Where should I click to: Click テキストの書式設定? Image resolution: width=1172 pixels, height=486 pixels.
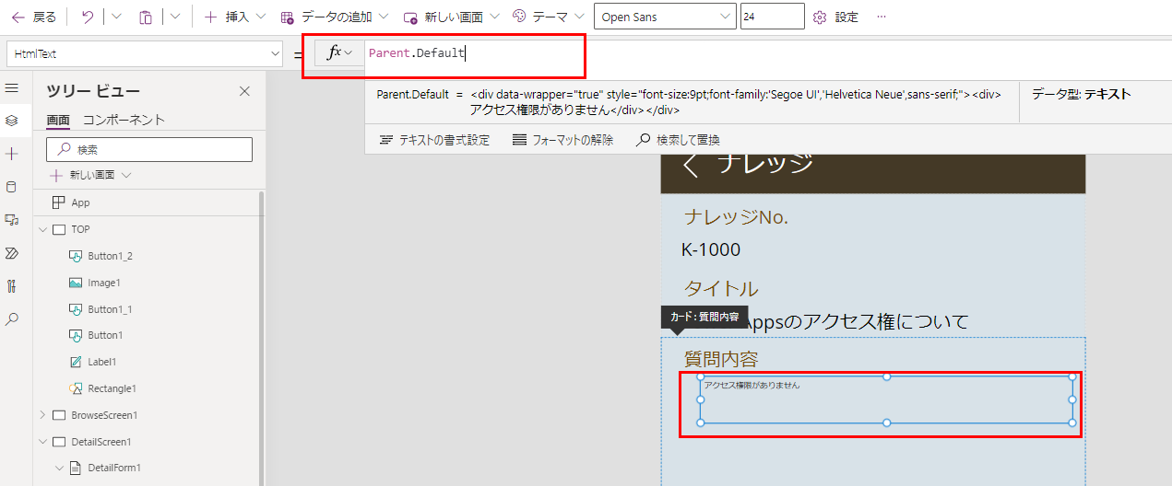pyautogui.click(x=434, y=140)
